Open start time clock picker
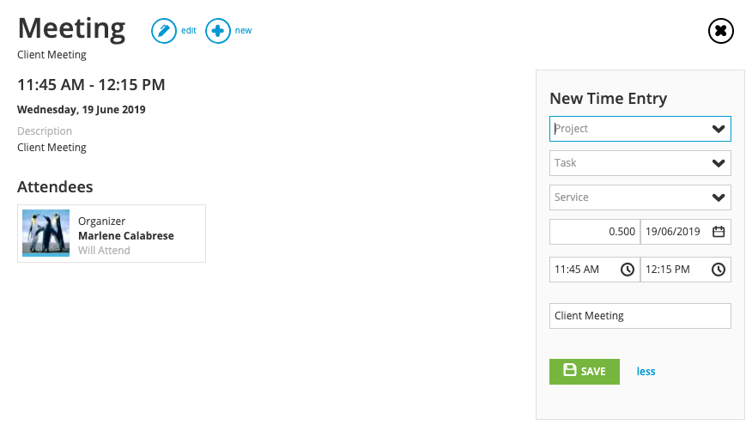Viewport: 752px width, 437px height. click(x=628, y=270)
